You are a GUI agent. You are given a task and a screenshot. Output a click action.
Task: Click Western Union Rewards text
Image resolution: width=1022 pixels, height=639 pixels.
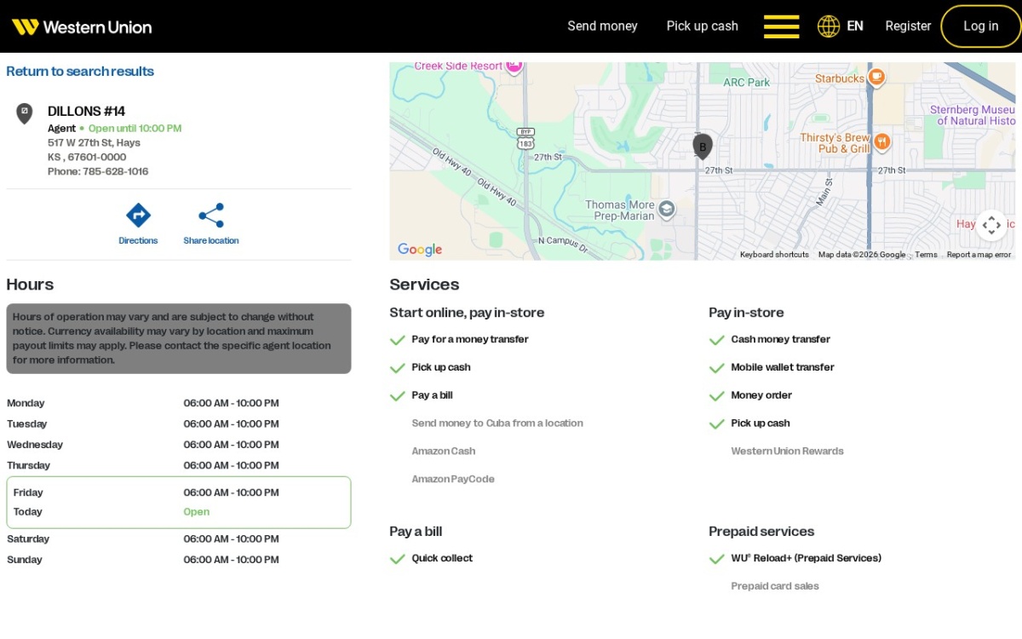787,452
